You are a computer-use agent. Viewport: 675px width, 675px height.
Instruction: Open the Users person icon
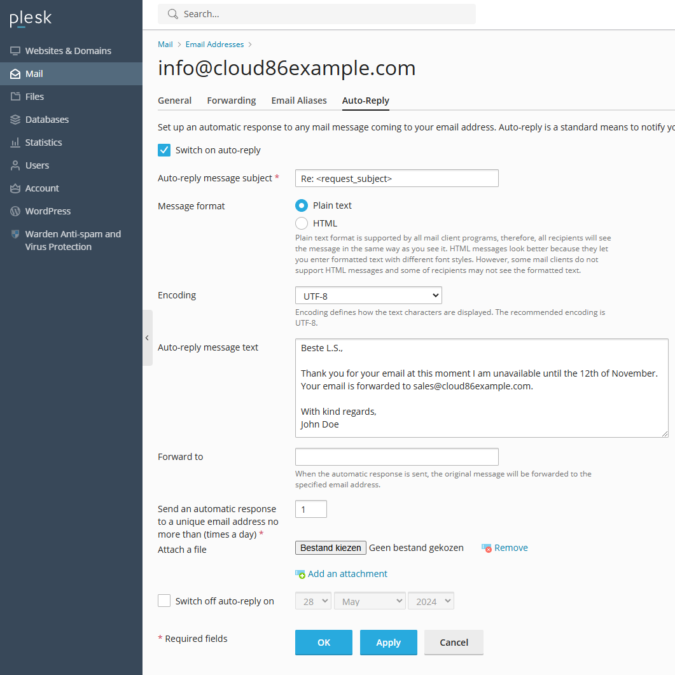15,165
